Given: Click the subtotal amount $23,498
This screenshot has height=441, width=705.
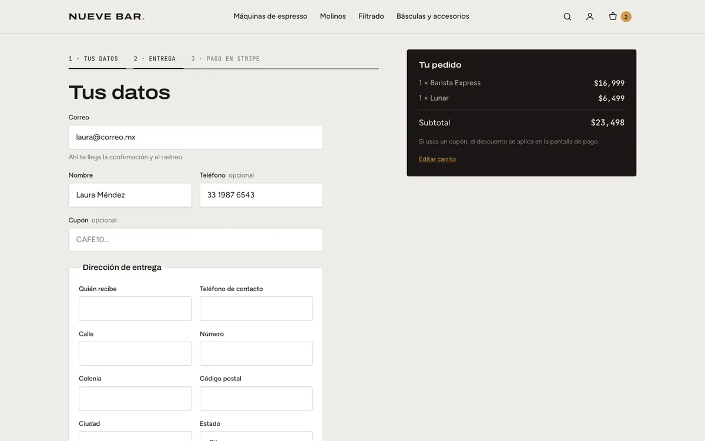Looking at the screenshot, I should pyautogui.click(x=607, y=123).
